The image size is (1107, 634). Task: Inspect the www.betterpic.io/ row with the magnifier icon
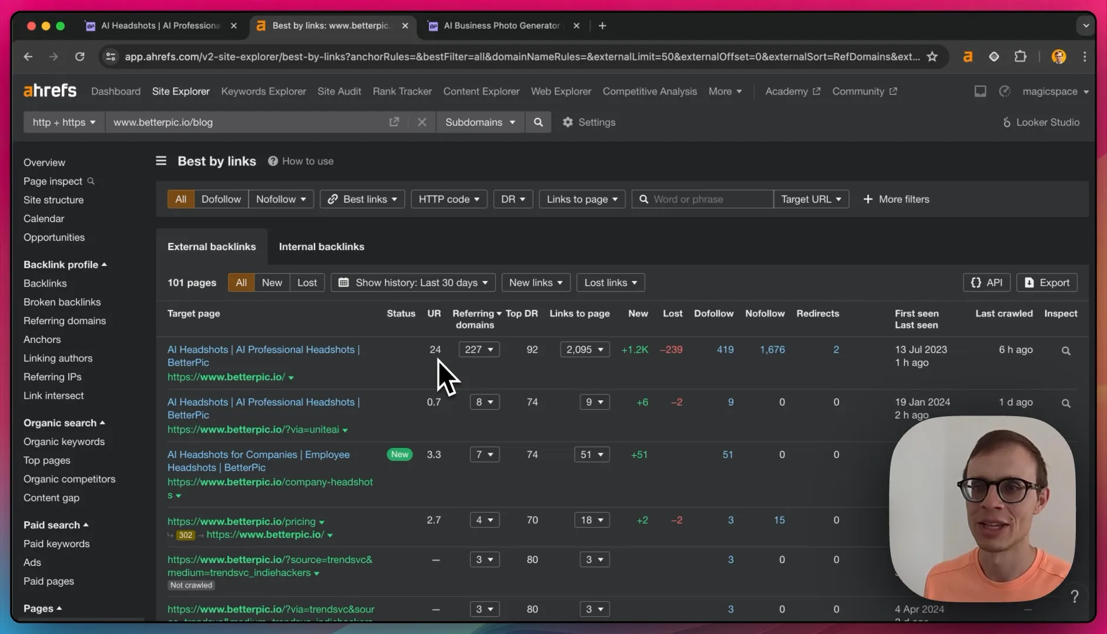(x=1066, y=350)
